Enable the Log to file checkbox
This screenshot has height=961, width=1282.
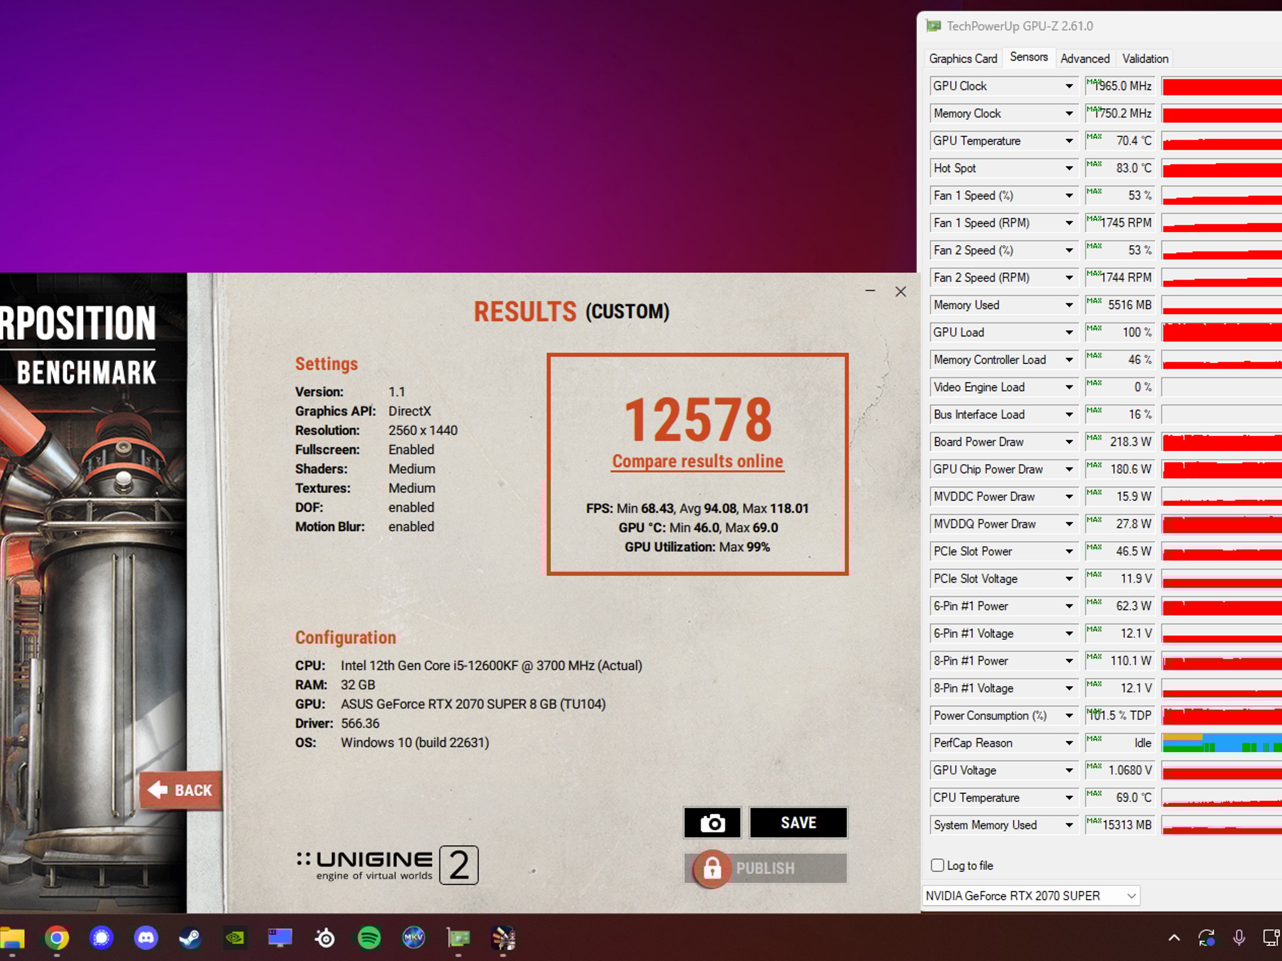pyautogui.click(x=937, y=865)
